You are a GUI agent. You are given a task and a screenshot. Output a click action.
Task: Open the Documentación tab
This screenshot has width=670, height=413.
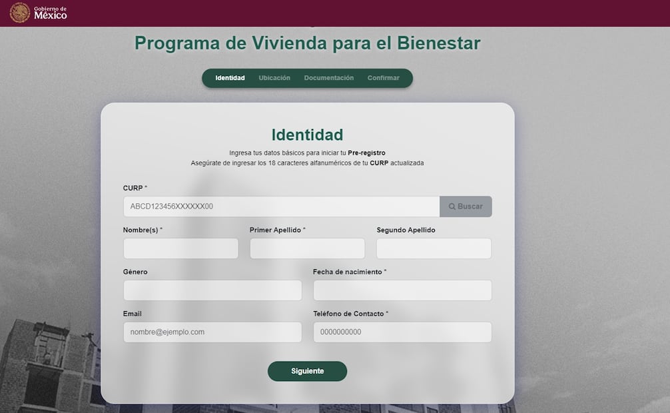pos(328,78)
